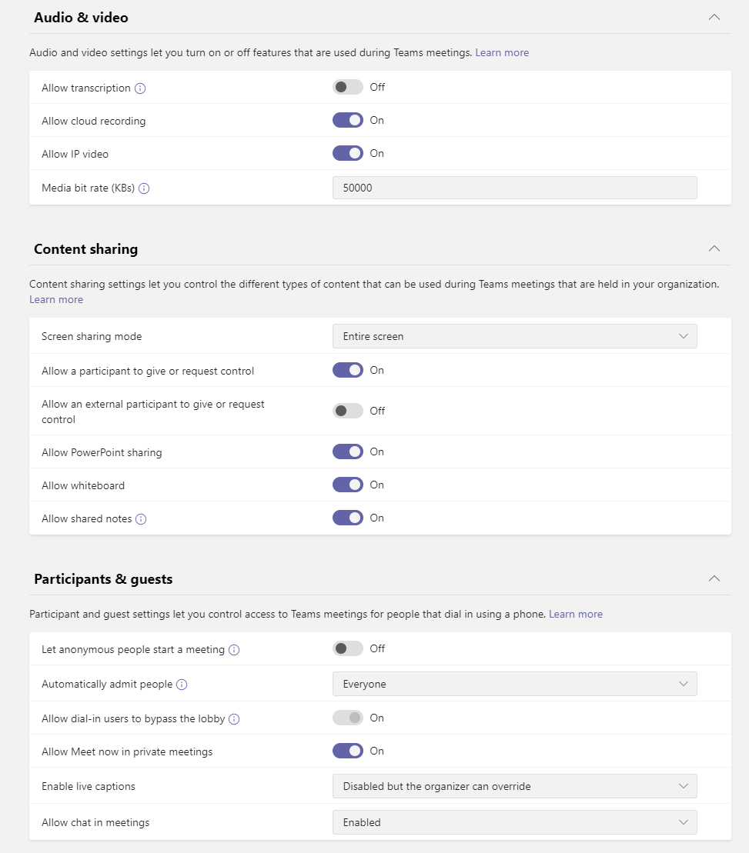
Task: Click info icon for dial-in users bypass lobby
Action: pos(234,719)
